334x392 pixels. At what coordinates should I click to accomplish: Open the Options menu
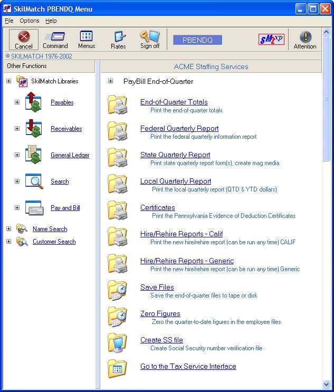30,21
